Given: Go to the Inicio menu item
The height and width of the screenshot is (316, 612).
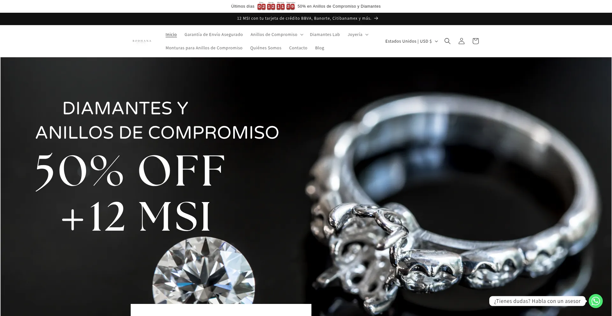Looking at the screenshot, I should coord(171,34).
